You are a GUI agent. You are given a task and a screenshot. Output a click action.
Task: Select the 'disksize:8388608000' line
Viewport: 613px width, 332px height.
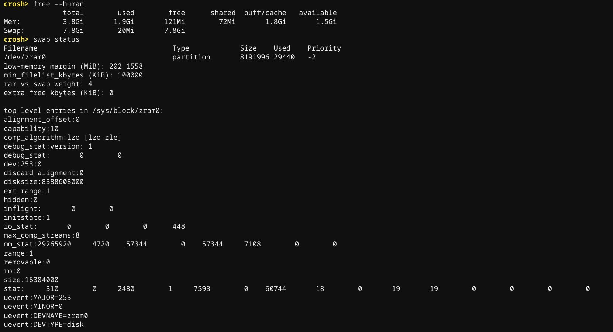(x=44, y=182)
